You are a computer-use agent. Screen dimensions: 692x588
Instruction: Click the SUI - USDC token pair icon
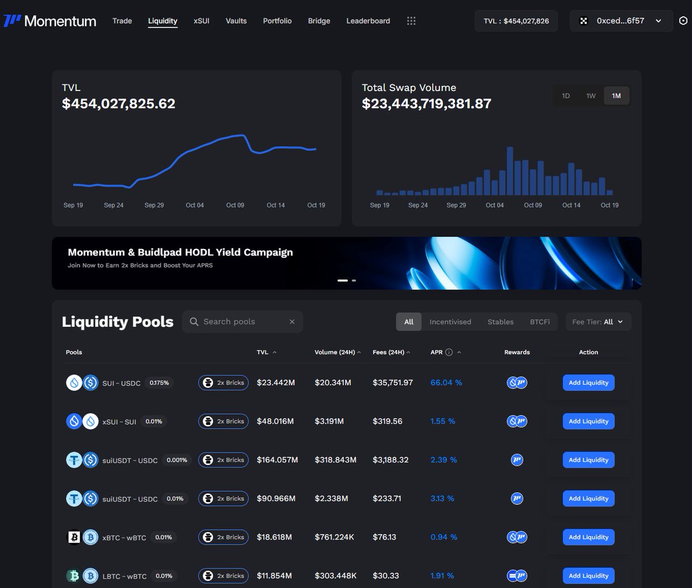(x=82, y=383)
